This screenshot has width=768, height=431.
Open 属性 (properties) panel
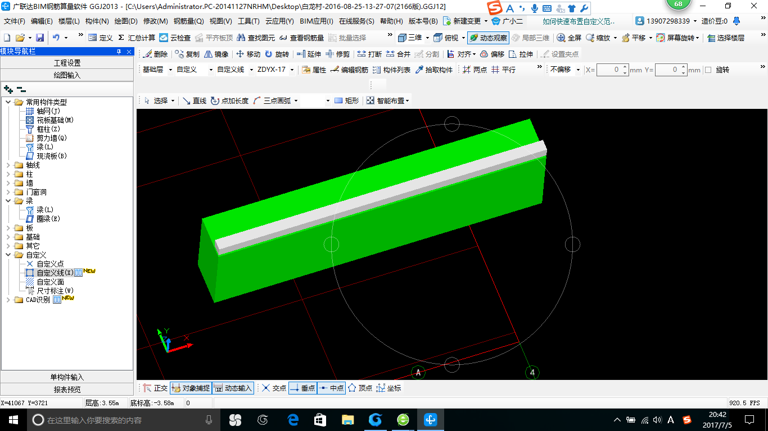pos(314,70)
